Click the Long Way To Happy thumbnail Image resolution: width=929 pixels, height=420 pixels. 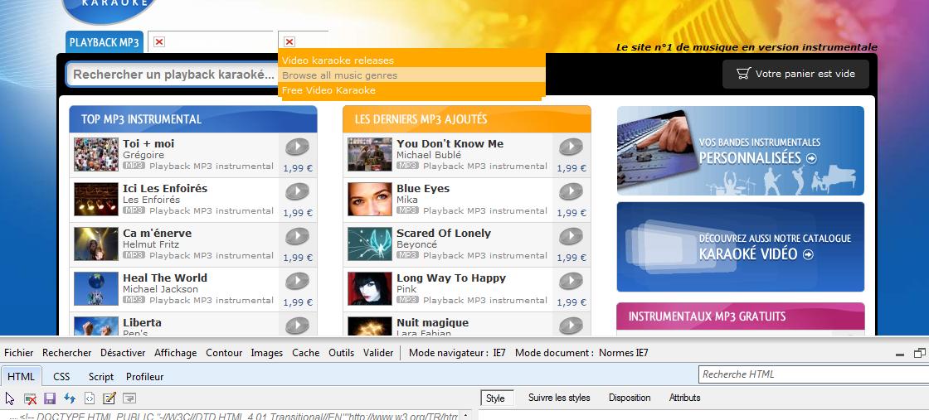tap(370, 288)
